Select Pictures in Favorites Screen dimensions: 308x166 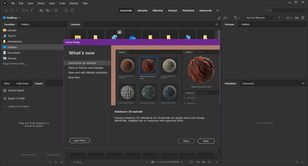coord(12,58)
